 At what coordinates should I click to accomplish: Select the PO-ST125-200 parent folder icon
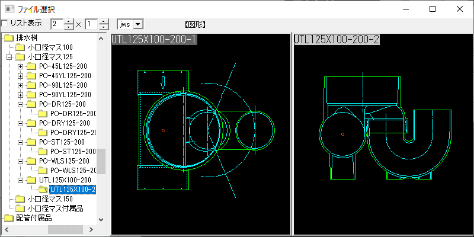tap(31, 142)
